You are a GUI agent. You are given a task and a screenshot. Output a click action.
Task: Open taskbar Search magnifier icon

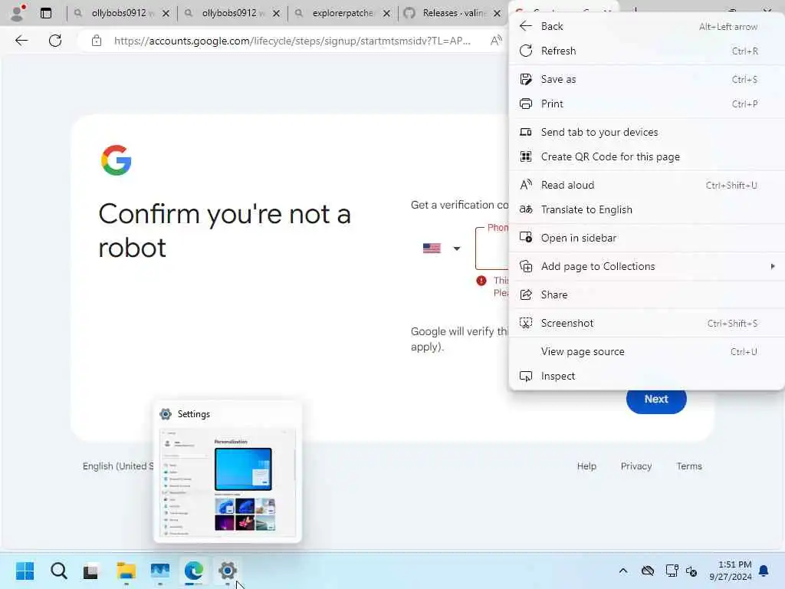click(x=58, y=571)
